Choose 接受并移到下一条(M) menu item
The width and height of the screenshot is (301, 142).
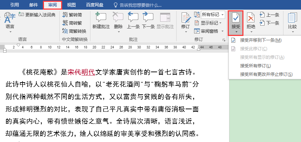[x=265, y=40]
